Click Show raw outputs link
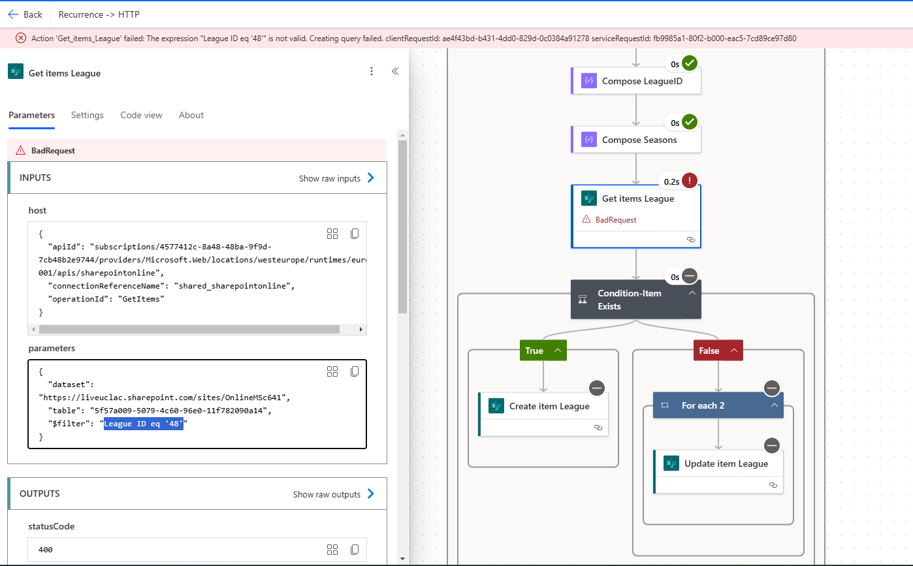The image size is (913, 566). click(327, 494)
